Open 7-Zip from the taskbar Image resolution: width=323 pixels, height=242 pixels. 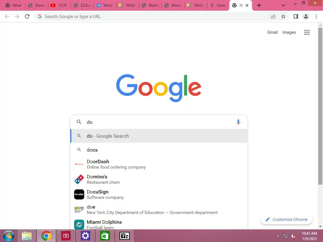(125, 236)
